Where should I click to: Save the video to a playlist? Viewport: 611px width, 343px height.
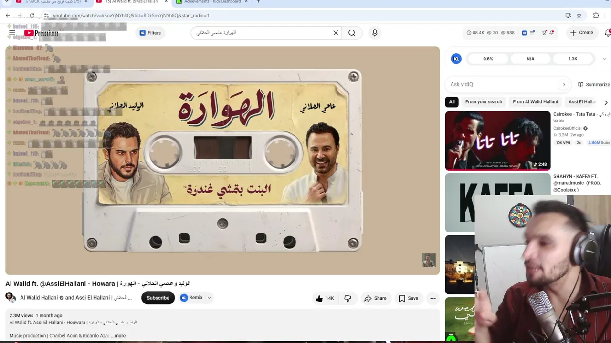pos(408,298)
